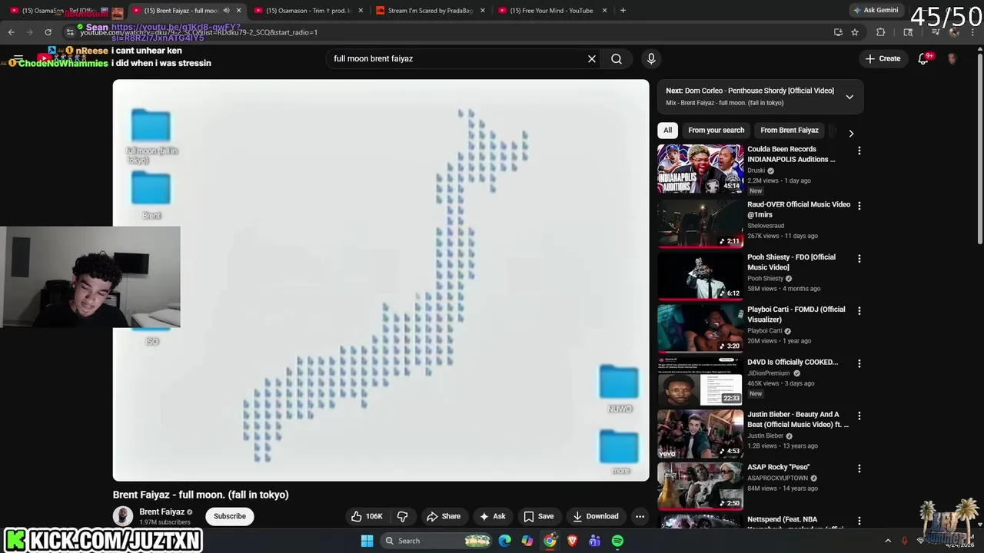Clear the YouTube search box with X
Image resolution: width=984 pixels, height=553 pixels.
pyautogui.click(x=592, y=58)
